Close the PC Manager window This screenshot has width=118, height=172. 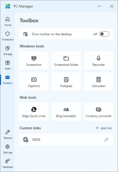click(112, 6)
